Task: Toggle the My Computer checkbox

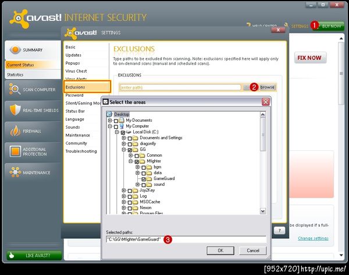Action: [116, 126]
